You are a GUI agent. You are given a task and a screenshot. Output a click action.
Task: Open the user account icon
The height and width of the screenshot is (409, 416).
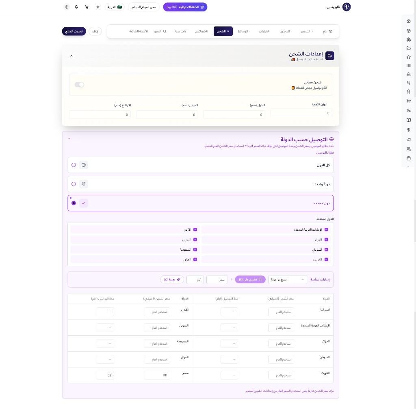click(x=67, y=7)
